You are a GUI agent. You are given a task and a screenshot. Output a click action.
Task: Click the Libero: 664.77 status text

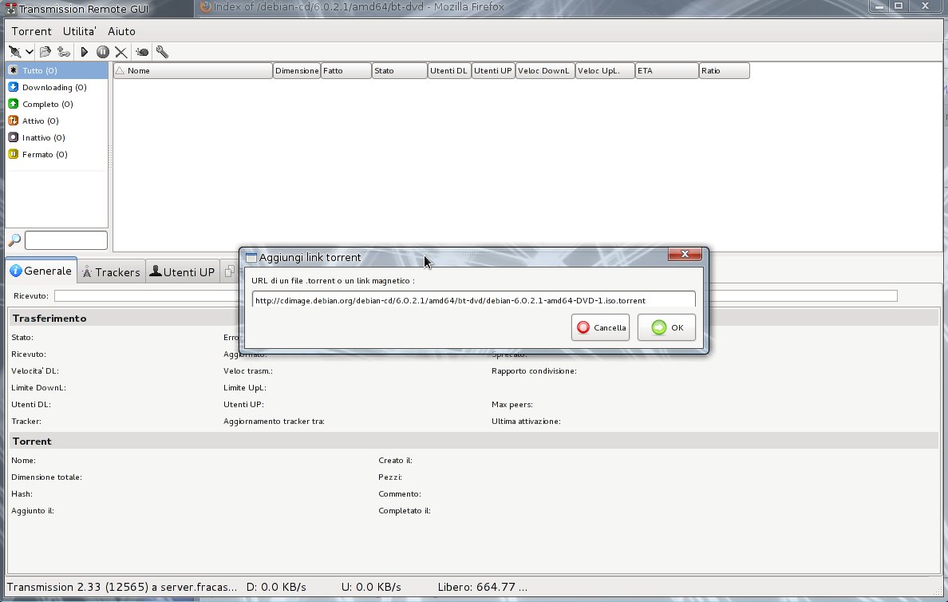(483, 587)
